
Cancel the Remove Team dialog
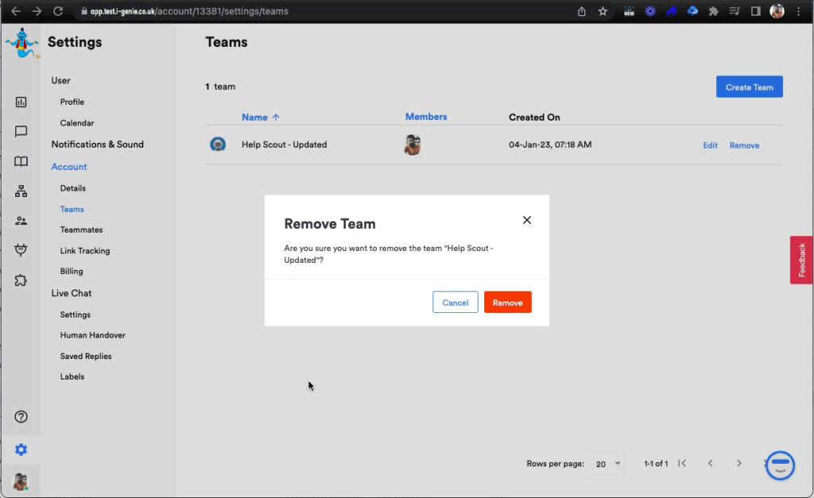pyautogui.click(x=455, y=303)
